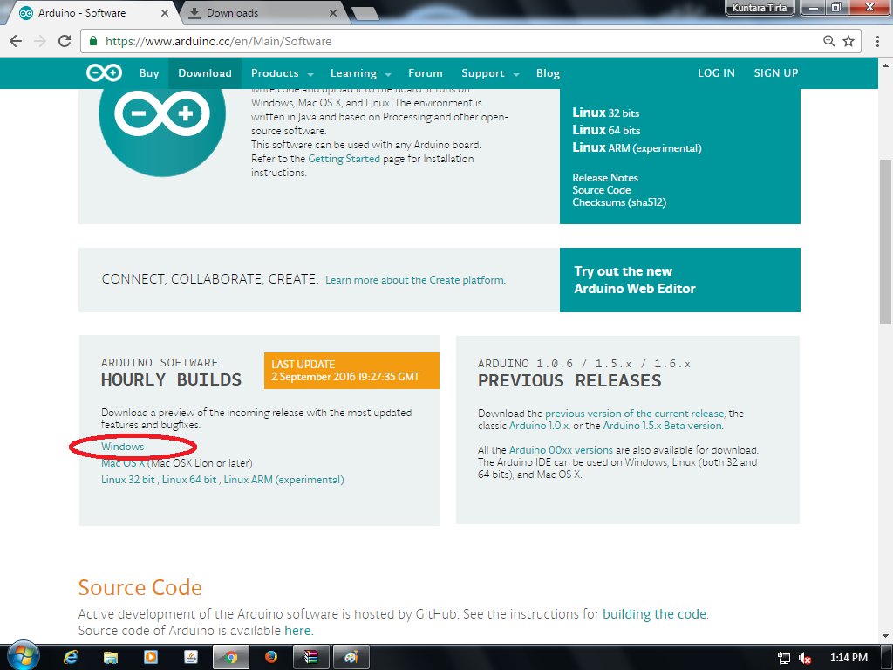Open the media player taskbar icon

tap(151, 657)
